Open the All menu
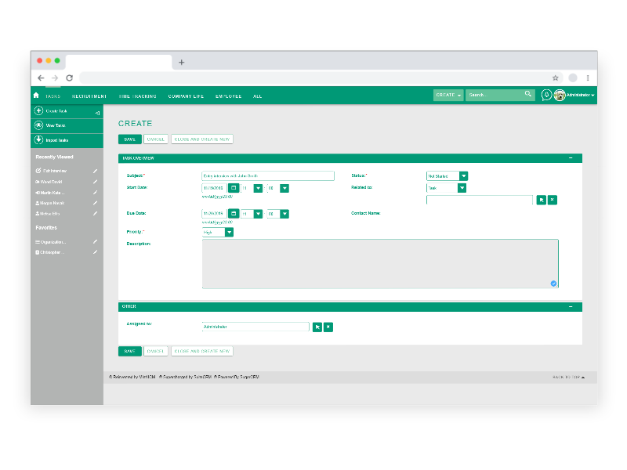Image resolution: width=627 pixels, height=470 pixels. 258,96
